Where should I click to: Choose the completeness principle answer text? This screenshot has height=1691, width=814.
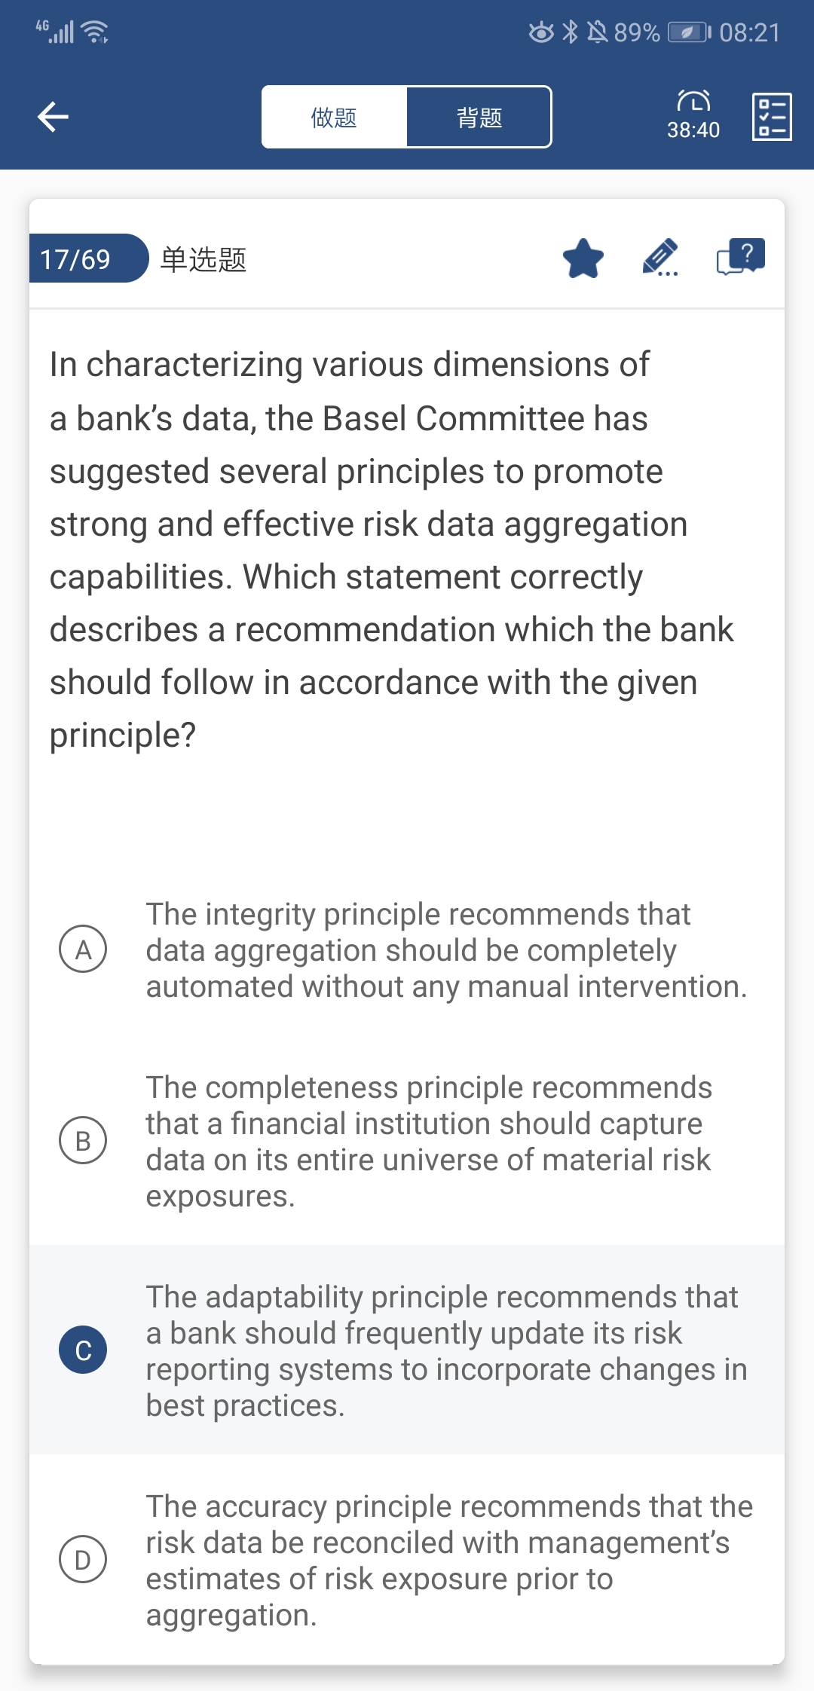[x=429, y=1142]
